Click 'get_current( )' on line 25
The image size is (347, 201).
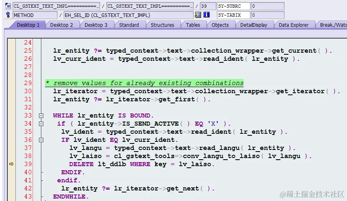[300, 51]
